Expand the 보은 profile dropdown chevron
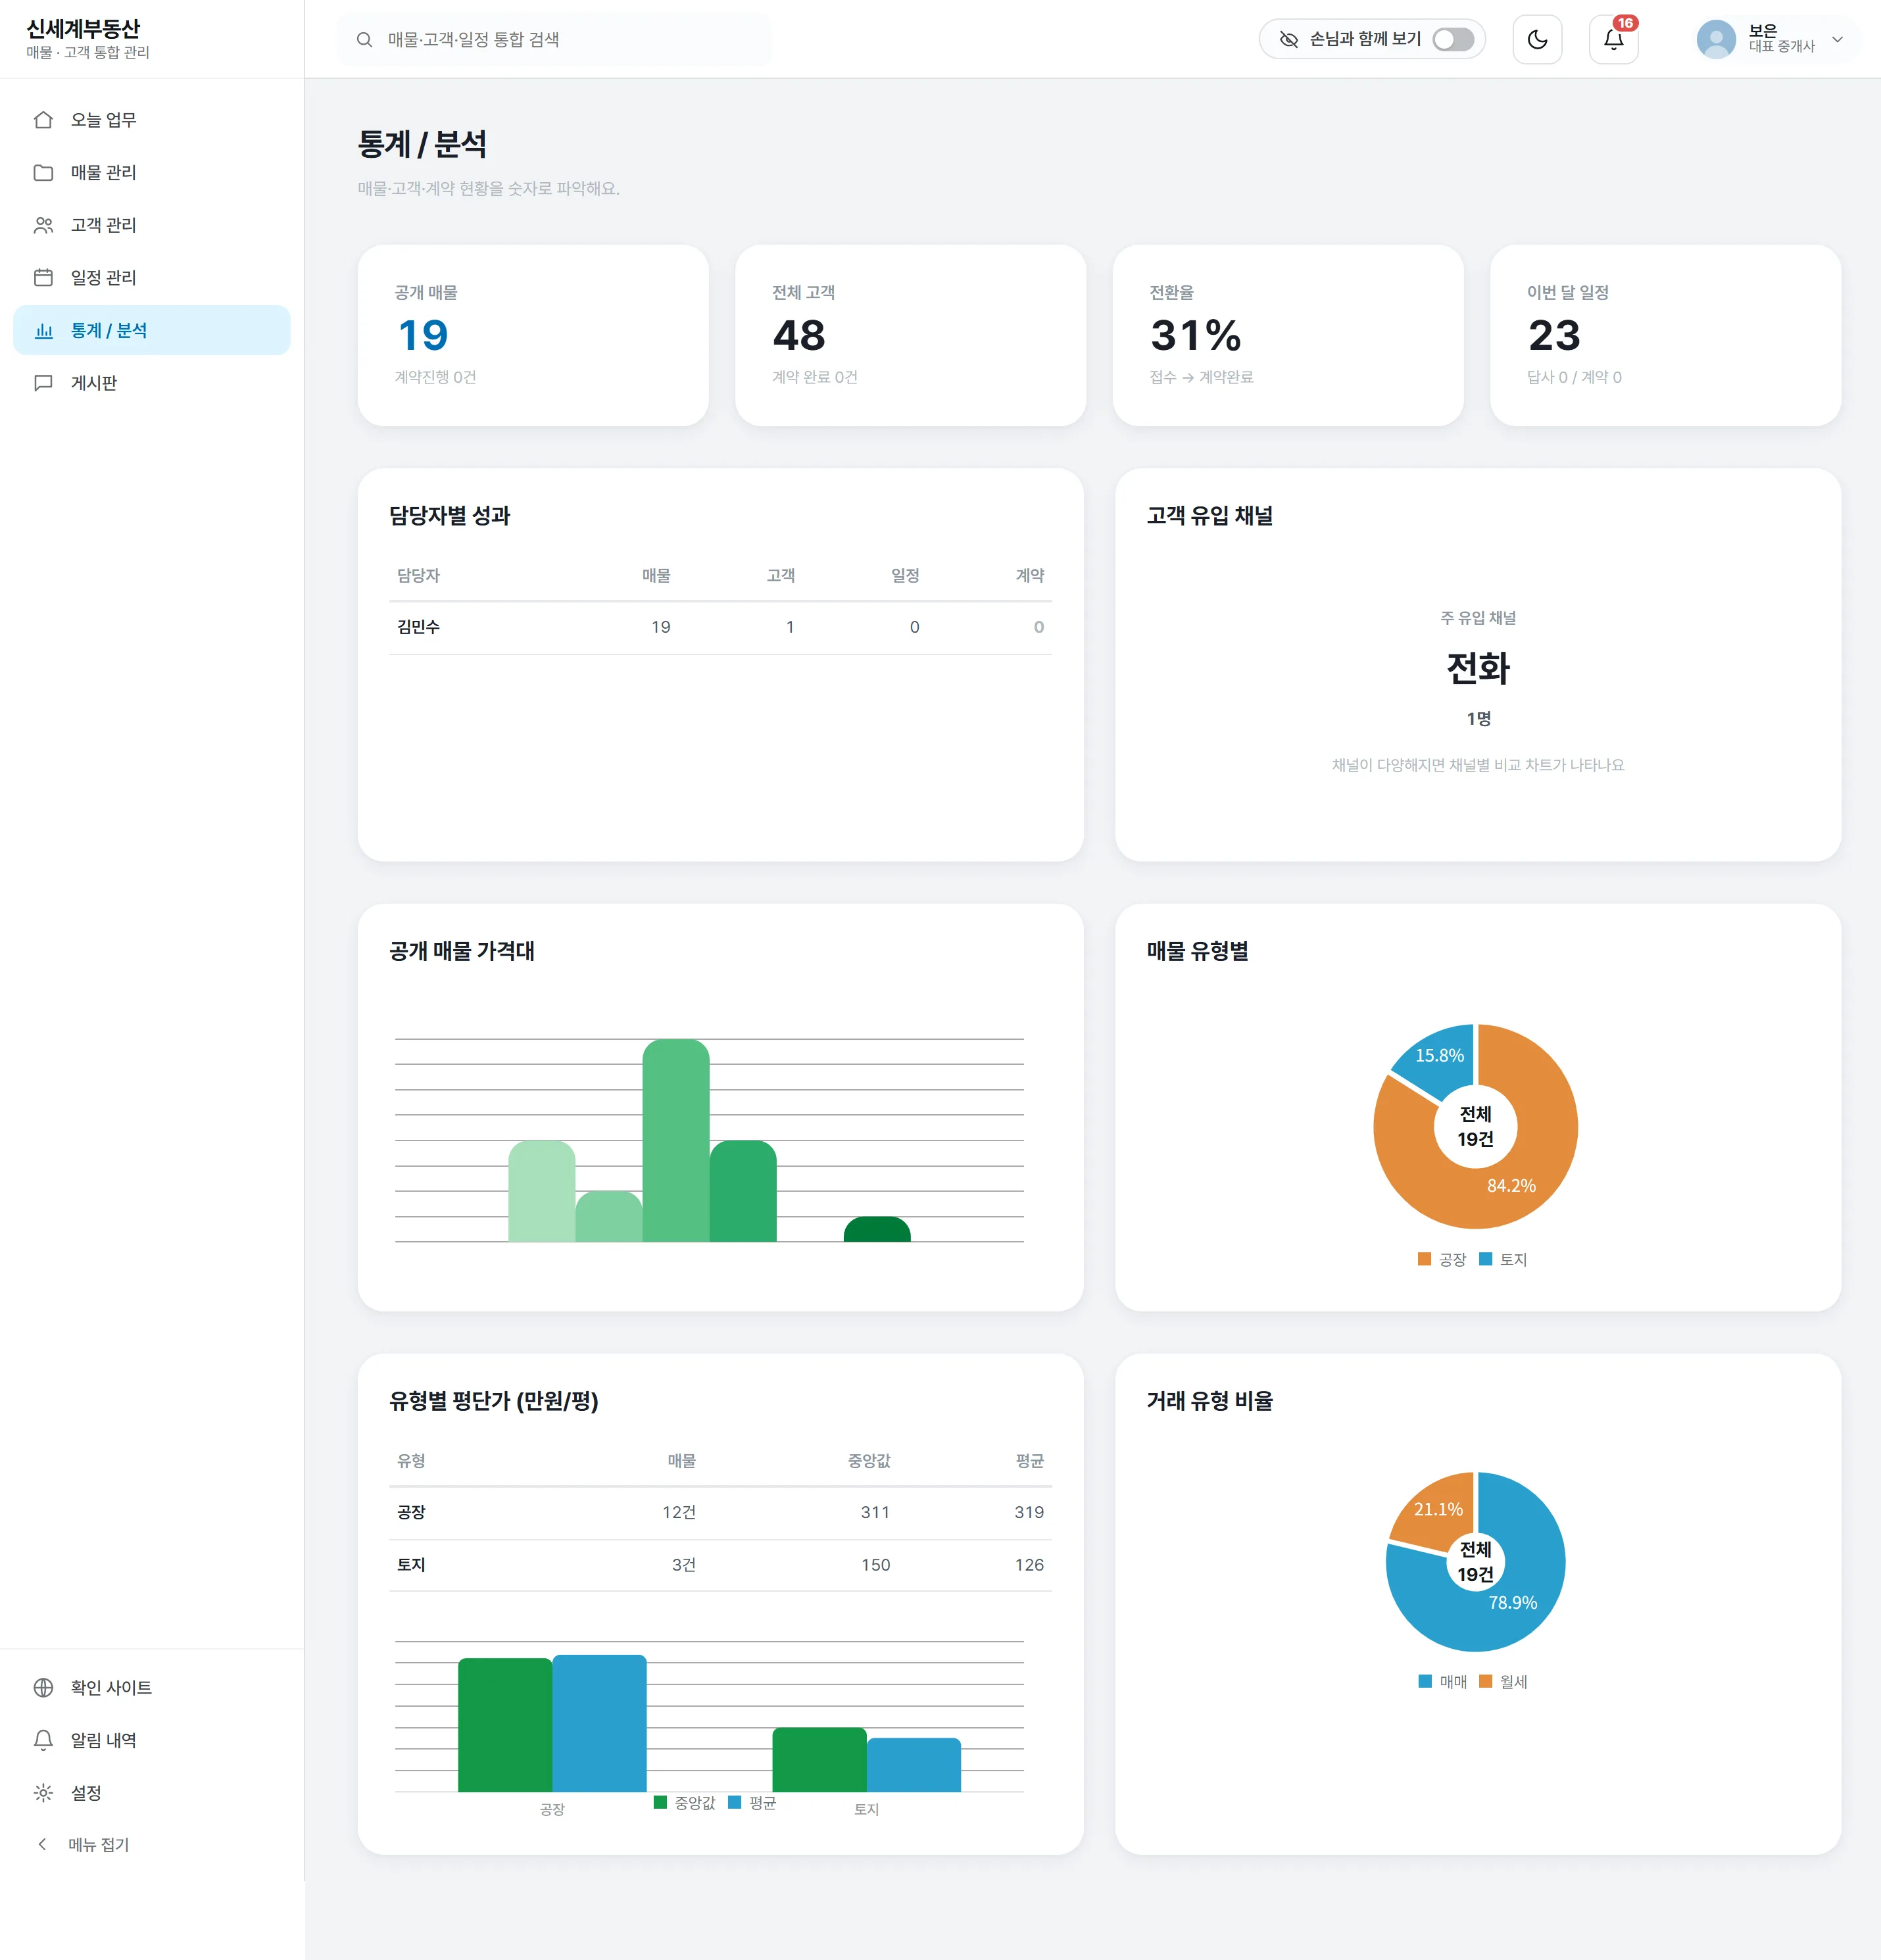Image resolution: width=1881 pixels, height=1960 pixels. (x=1837, y=39)
